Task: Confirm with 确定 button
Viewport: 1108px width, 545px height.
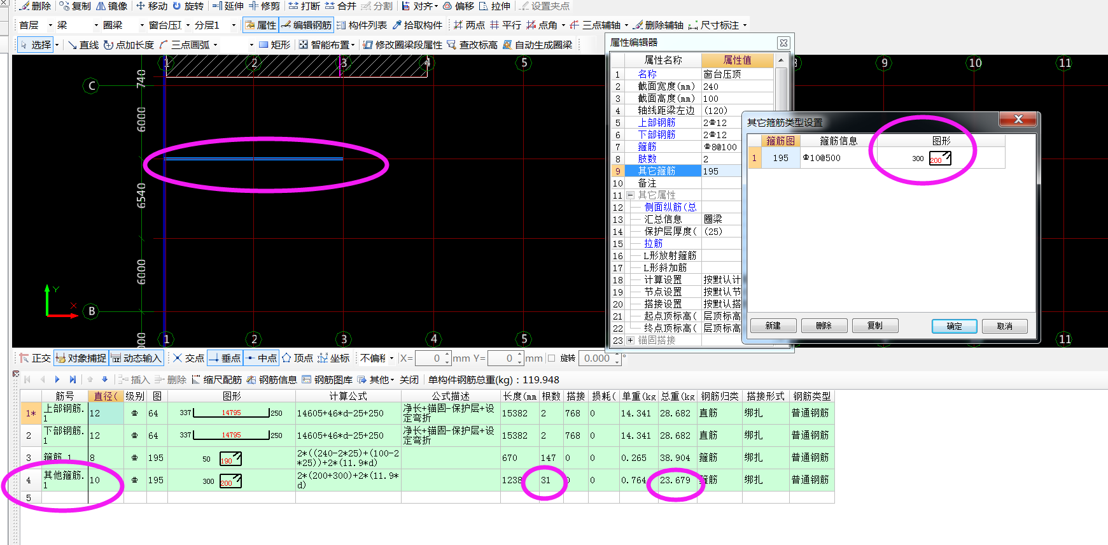Action: (x=954, y=326)
